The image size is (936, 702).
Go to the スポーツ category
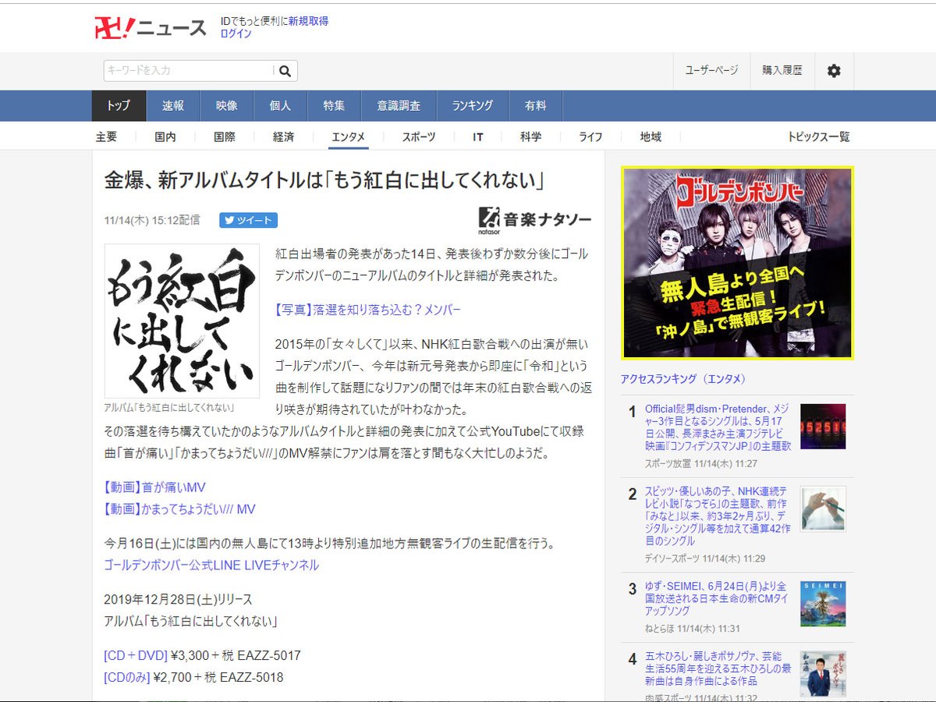pyautogui.click(x=419, y=136)
